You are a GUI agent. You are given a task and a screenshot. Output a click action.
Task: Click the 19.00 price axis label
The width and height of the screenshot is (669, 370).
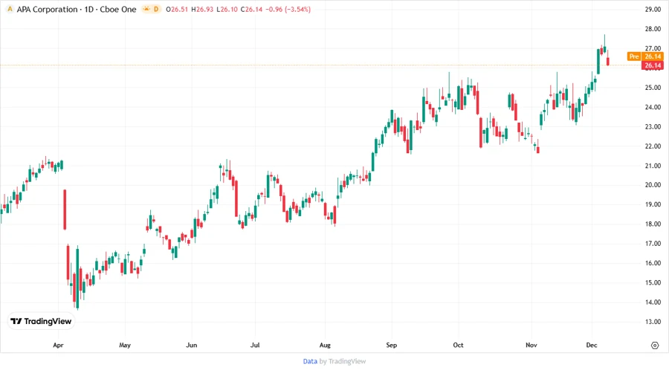(x=653, y=204)
